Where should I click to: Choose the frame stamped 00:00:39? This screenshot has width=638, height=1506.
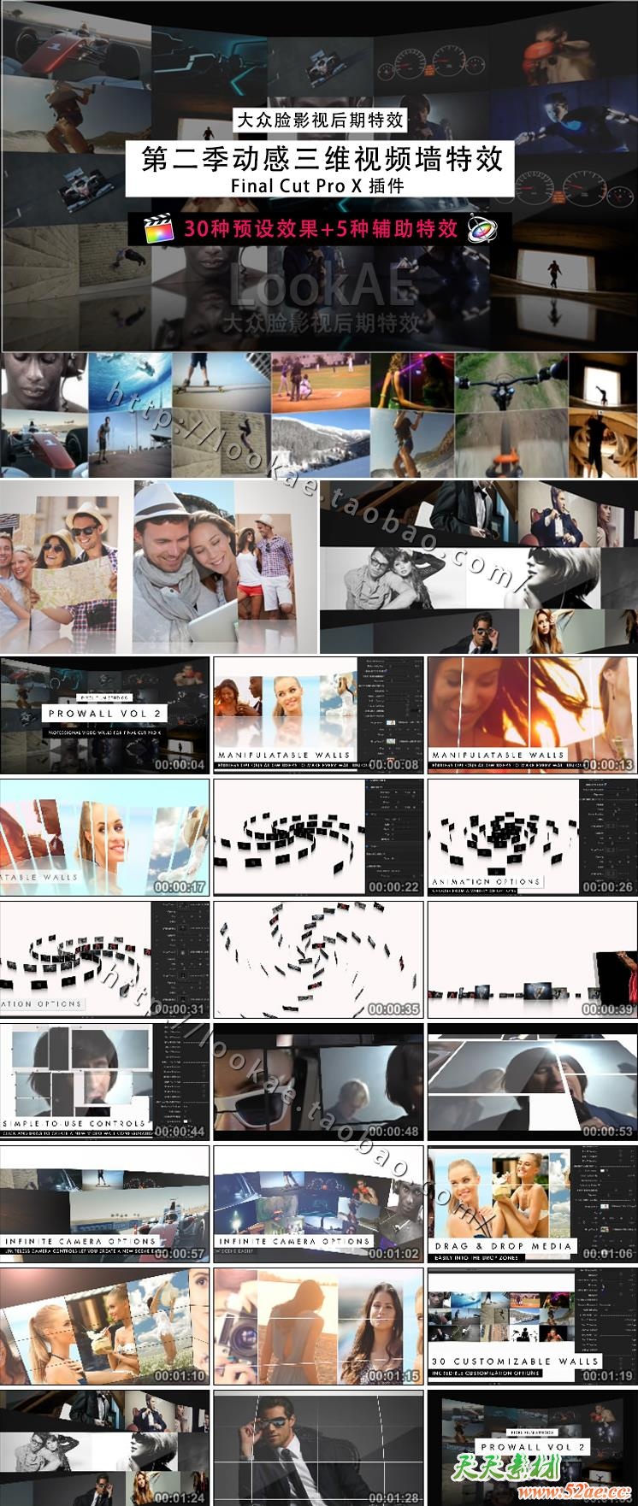(x=533, y=959)
